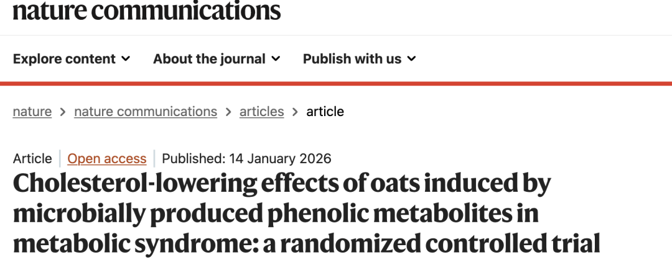This screenshot has width=672, height=270.
Task: Navigate to the articles breadcrumb link
Action: coord(261,112)
